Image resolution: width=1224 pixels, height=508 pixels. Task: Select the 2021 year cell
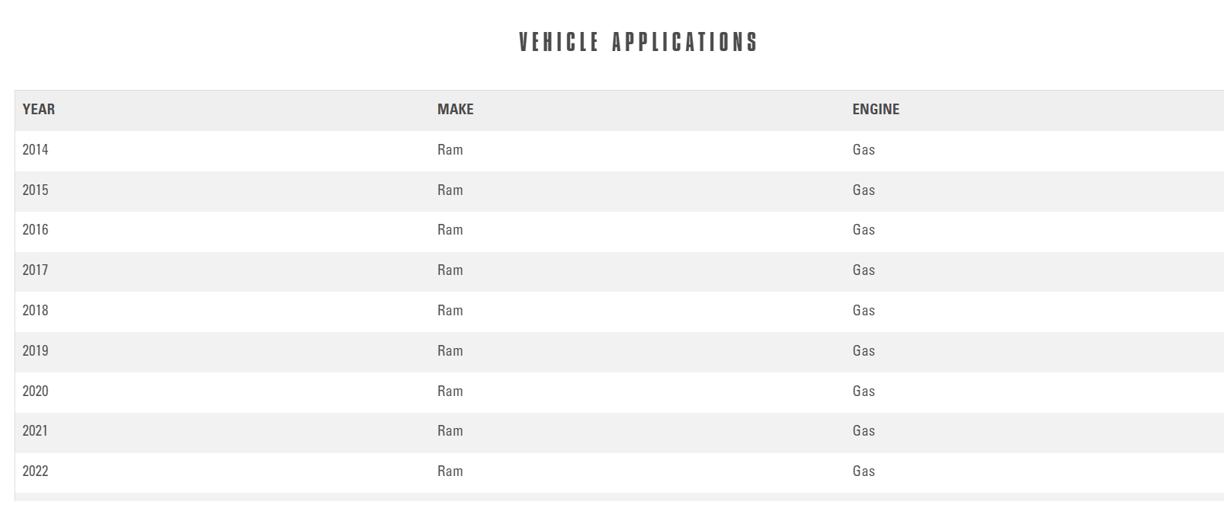(x=35, y=431)
